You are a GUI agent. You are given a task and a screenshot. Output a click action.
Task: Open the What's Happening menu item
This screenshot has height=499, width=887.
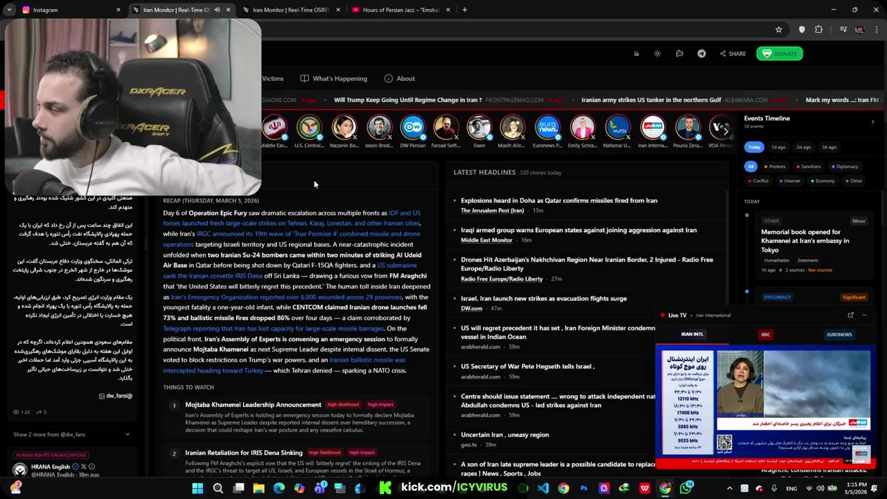tap(334, 78)
